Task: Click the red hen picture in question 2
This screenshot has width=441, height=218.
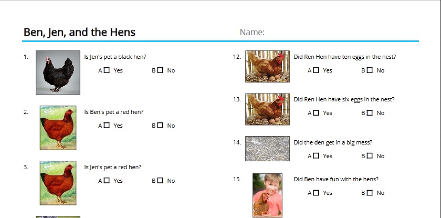Action: point(58,128)
